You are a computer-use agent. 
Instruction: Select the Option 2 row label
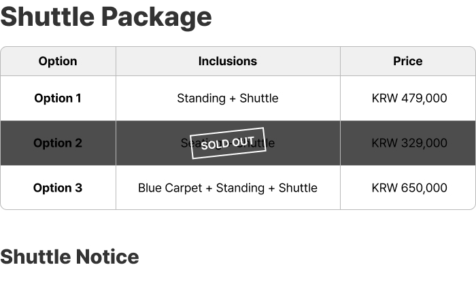pos(58,143)
